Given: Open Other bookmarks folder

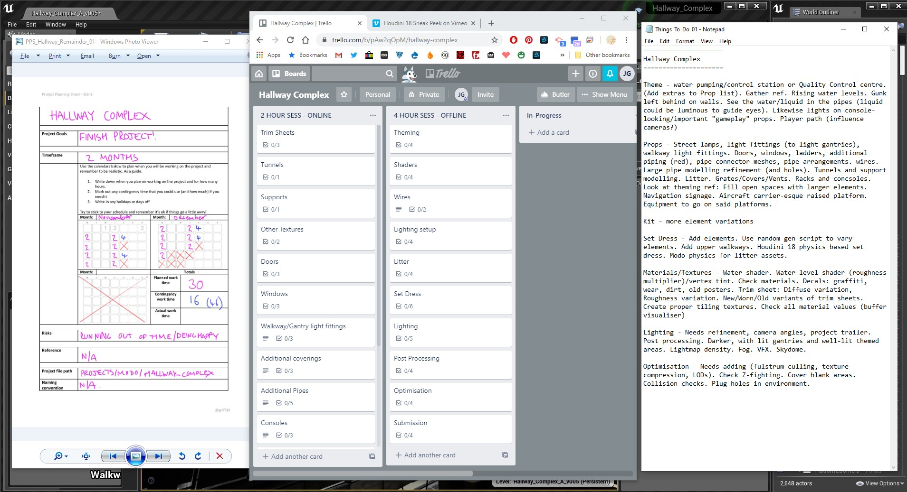Looking at the screenshot, I should (602, 55).
